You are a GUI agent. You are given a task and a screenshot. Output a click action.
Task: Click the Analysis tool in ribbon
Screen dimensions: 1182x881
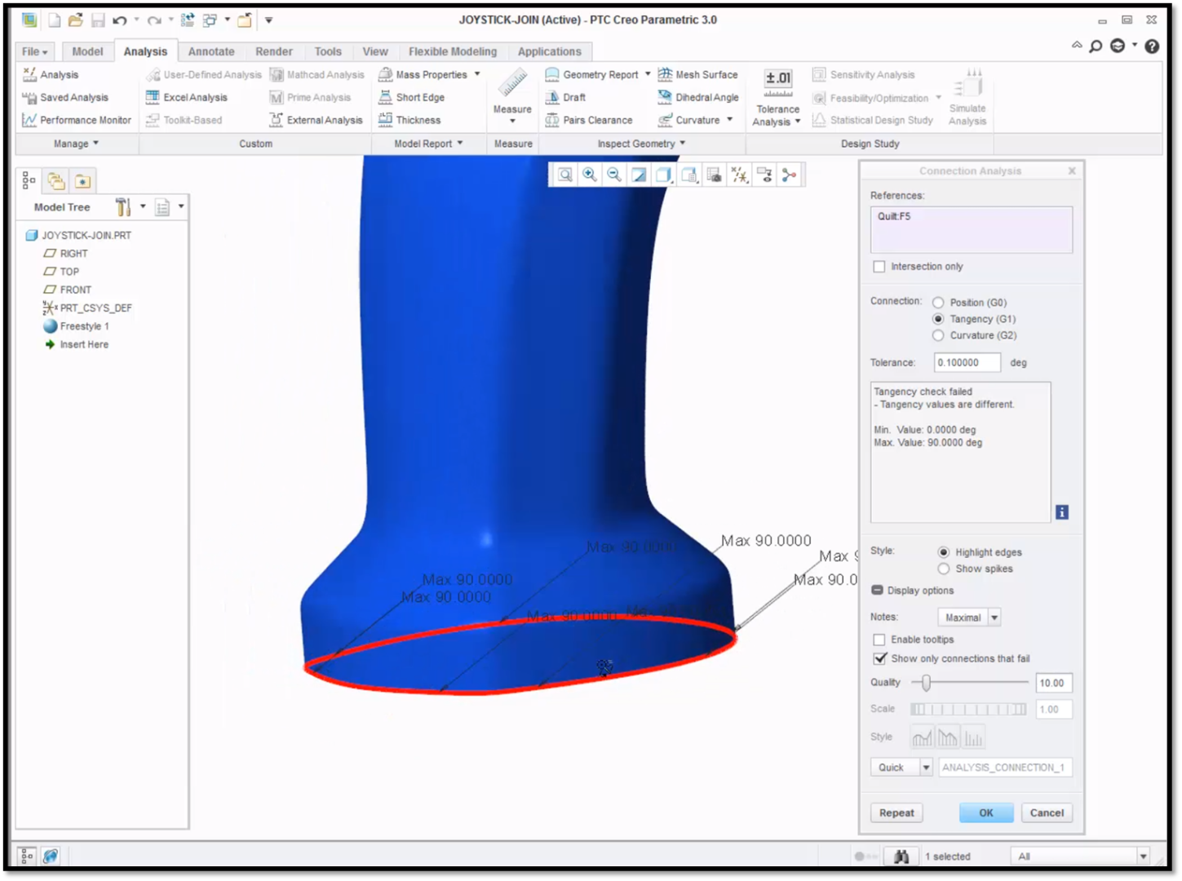51,74
